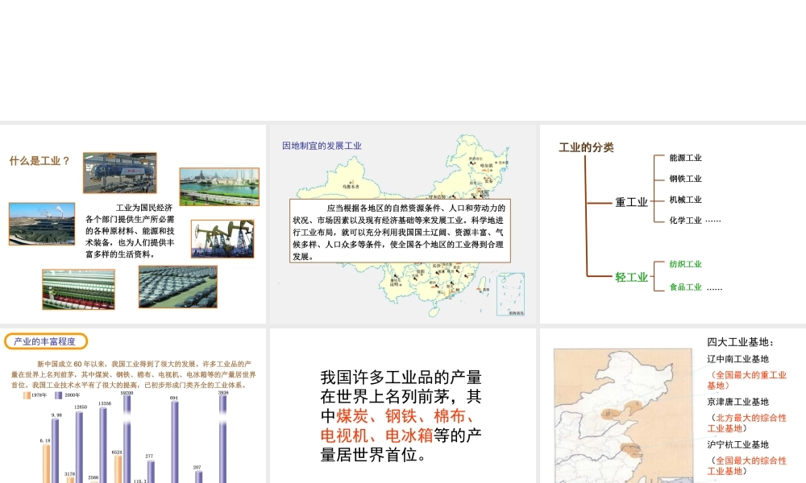This screenshot has width=806, height=483.
Task: Click the blue train photo
Action: pyautogui.click(x=120, y=173)
